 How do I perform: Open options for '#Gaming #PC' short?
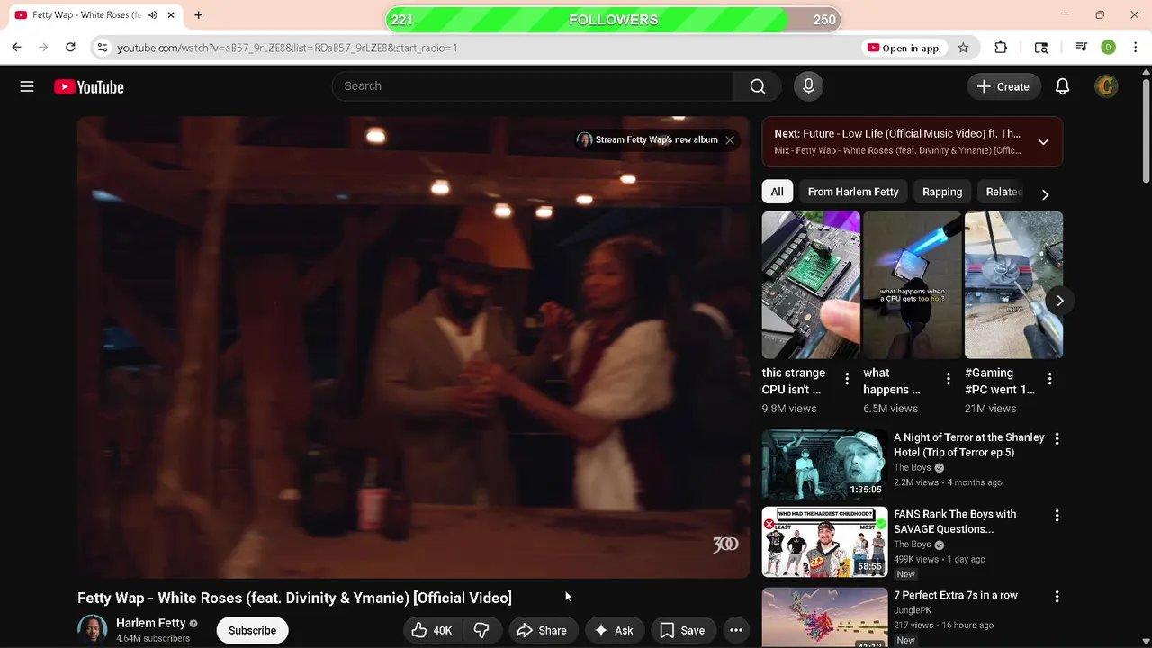tap(1049, 380)
